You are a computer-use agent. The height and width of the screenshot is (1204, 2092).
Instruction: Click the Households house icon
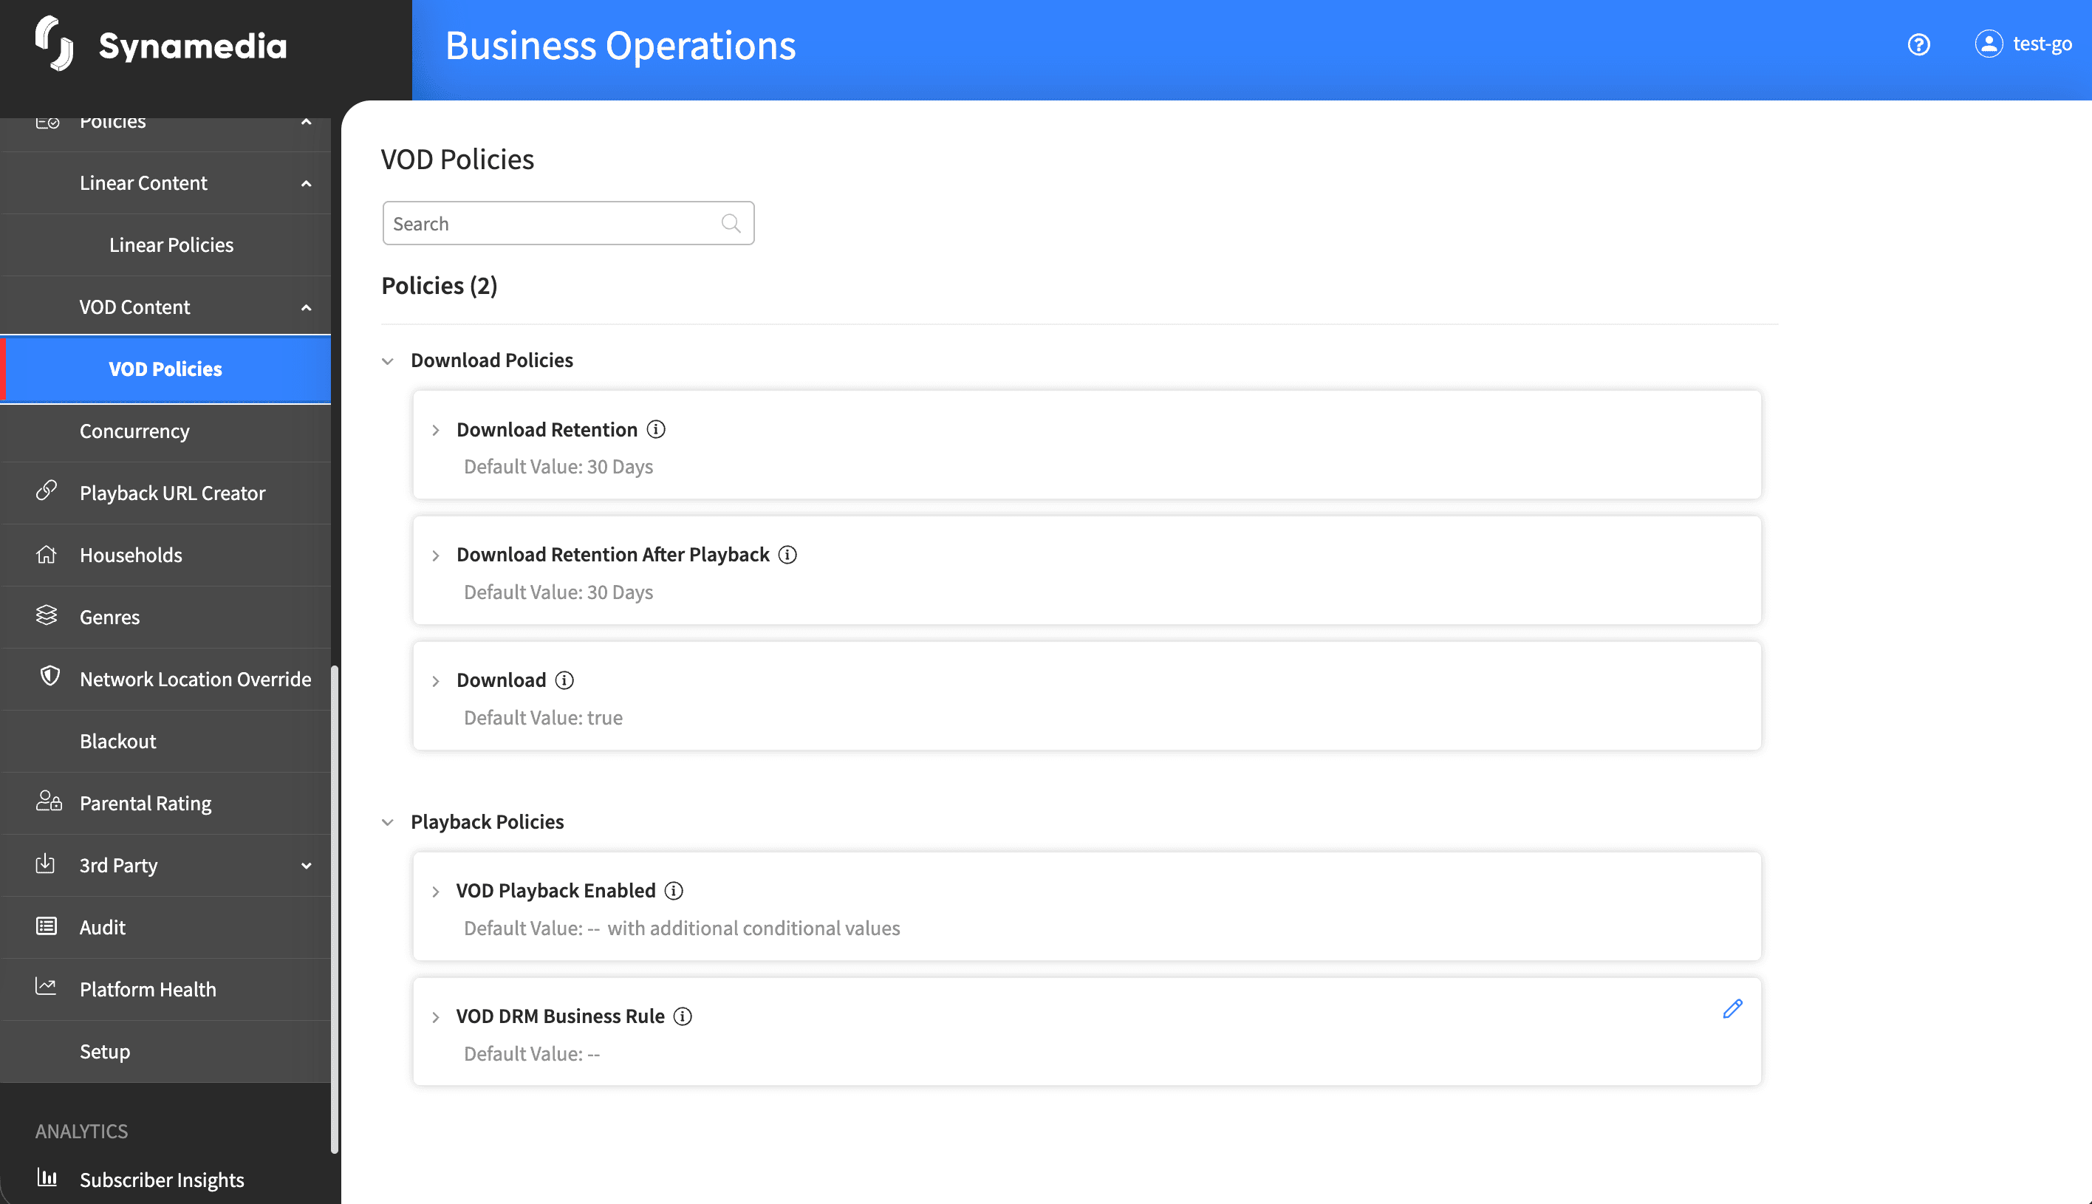pyautogui.click(x=47, y=554)
